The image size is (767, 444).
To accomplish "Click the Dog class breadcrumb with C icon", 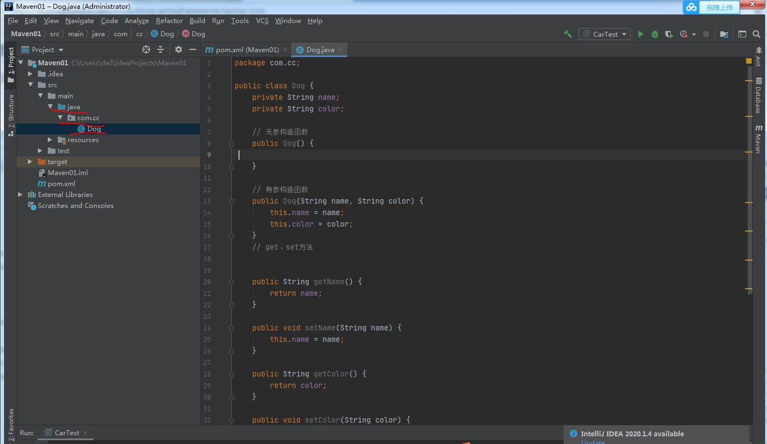I will pos(162,34).
